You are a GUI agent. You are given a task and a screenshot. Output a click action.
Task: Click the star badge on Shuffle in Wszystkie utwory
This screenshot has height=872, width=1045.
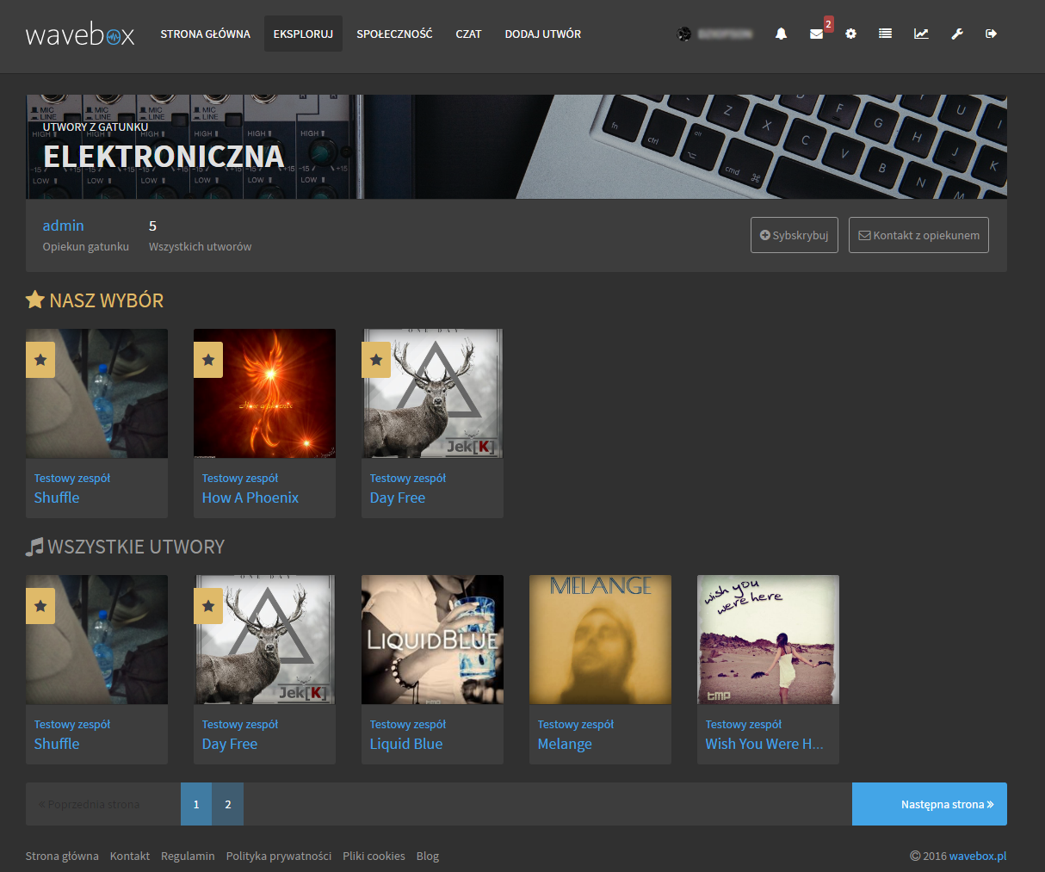point(40,606)
